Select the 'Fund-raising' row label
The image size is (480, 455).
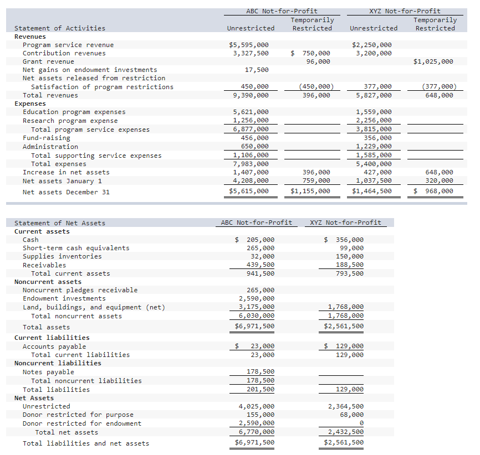(x=46, y=138)
